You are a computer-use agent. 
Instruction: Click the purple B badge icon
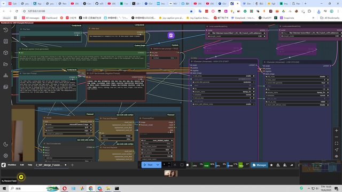coord(171,35)
